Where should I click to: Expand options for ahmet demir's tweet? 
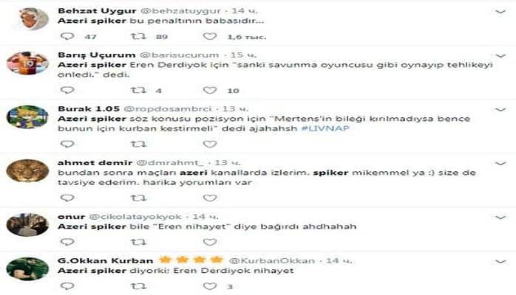500,164
